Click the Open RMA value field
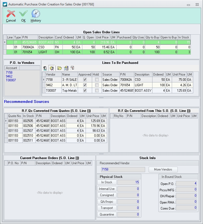This screenshot has width=203, height=224. coord(186,202)
